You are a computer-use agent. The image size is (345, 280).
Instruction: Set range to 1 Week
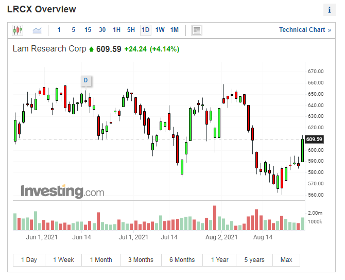pos(63,260)
